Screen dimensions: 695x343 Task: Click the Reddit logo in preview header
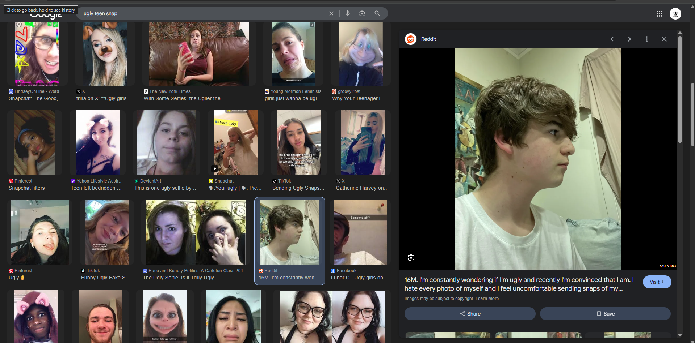(x=411, y=39)
